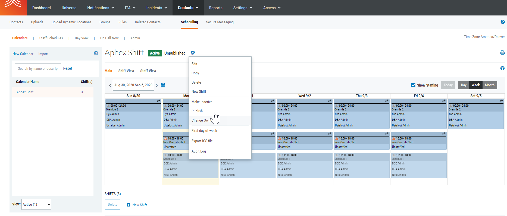The height and width of the screenshot is (216, 507).
Task: Click the calendar search input field
Action: point(38,69)
